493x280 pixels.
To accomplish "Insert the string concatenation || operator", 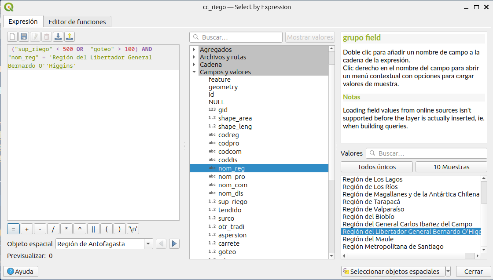I will click(93, 229).
